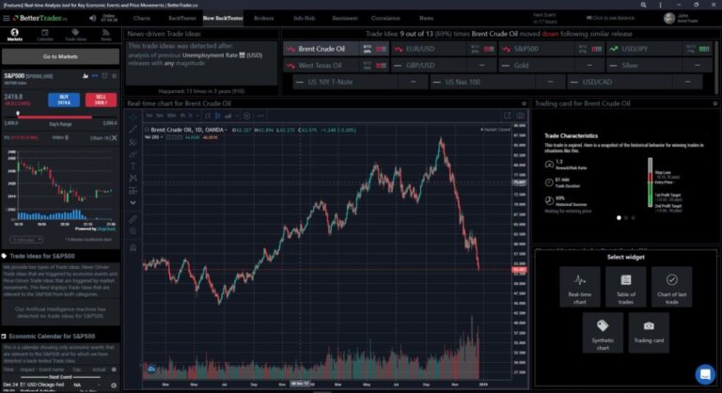Viewport: 722px width, 393px height.
Task: Select the USD/CAD instrument tile
Action: 635,82
